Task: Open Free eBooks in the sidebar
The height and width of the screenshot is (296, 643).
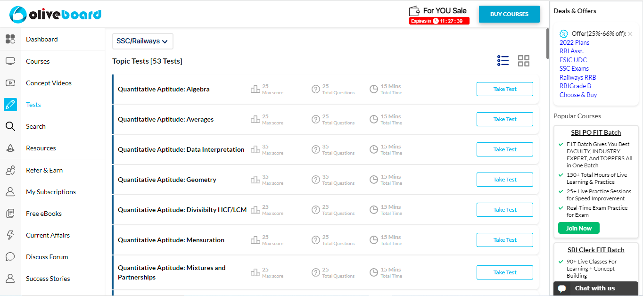Action: click(44, 214)
